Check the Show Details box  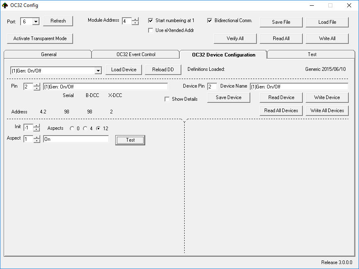point(167,99)
